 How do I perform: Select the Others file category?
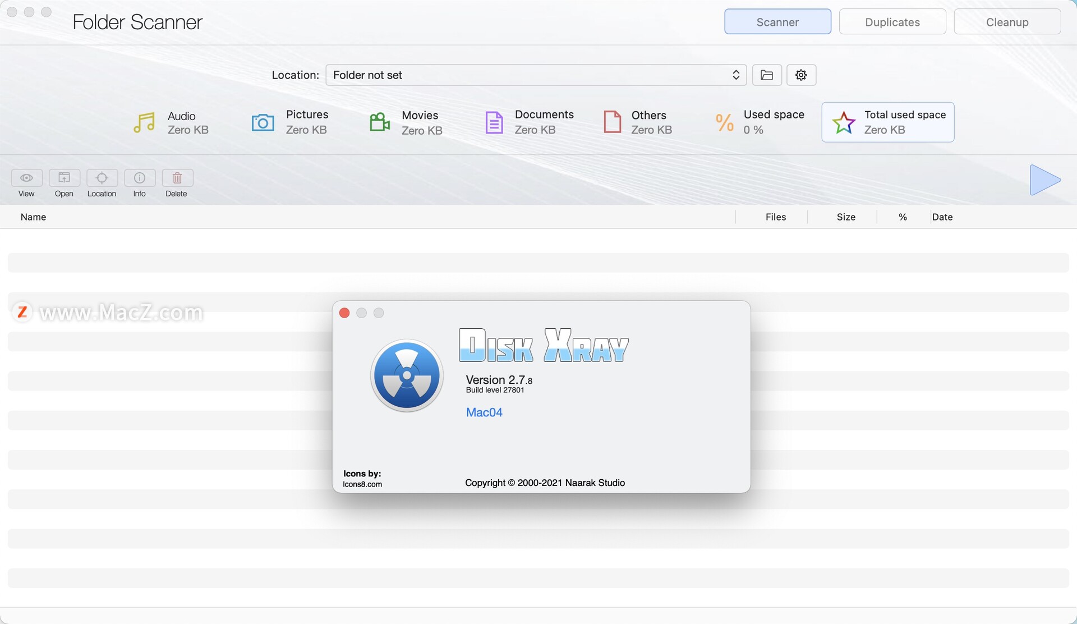click(x=612, y=122)
